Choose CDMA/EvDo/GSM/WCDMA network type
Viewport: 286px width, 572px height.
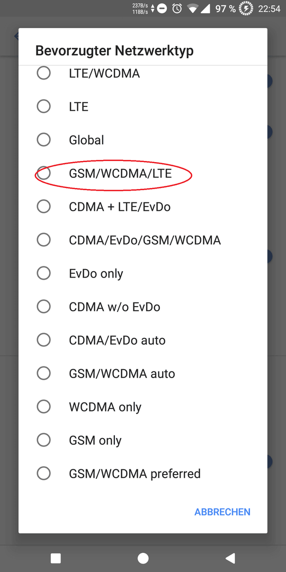click(142, 240)
